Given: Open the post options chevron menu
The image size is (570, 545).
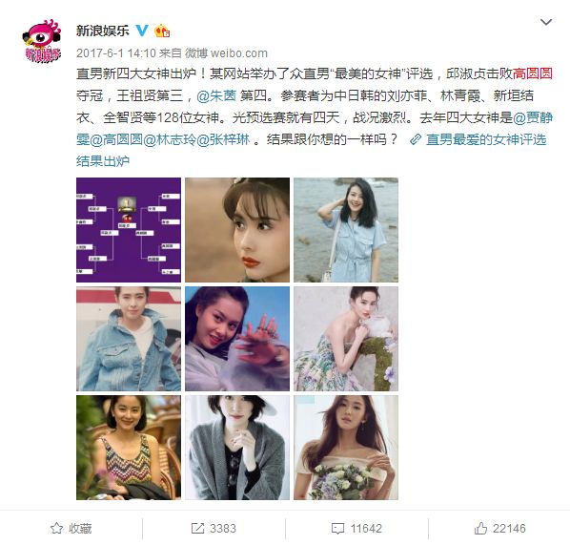Looking at the screenshot, I should tap(546, 22).
